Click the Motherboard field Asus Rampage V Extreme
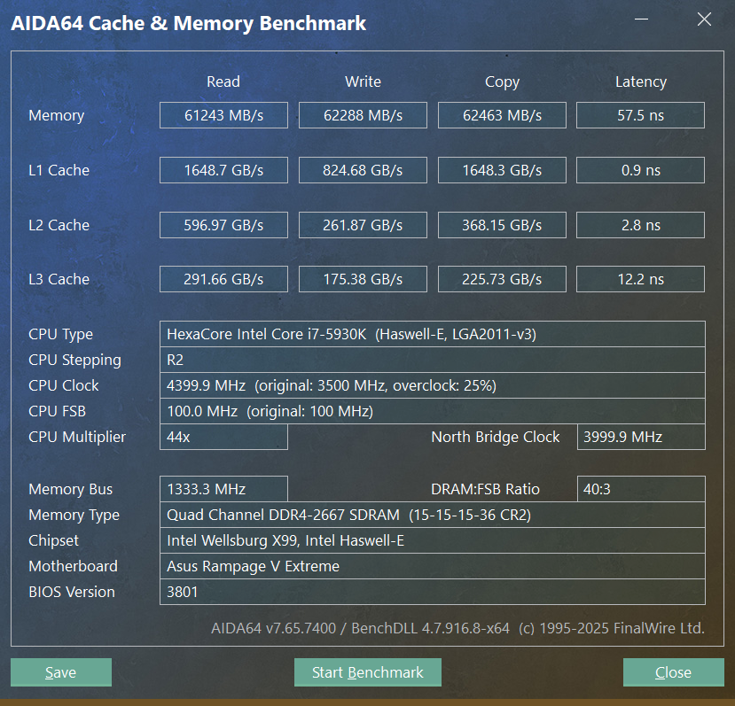The width and height of the screenshot is (735, 706). point(432,566)
